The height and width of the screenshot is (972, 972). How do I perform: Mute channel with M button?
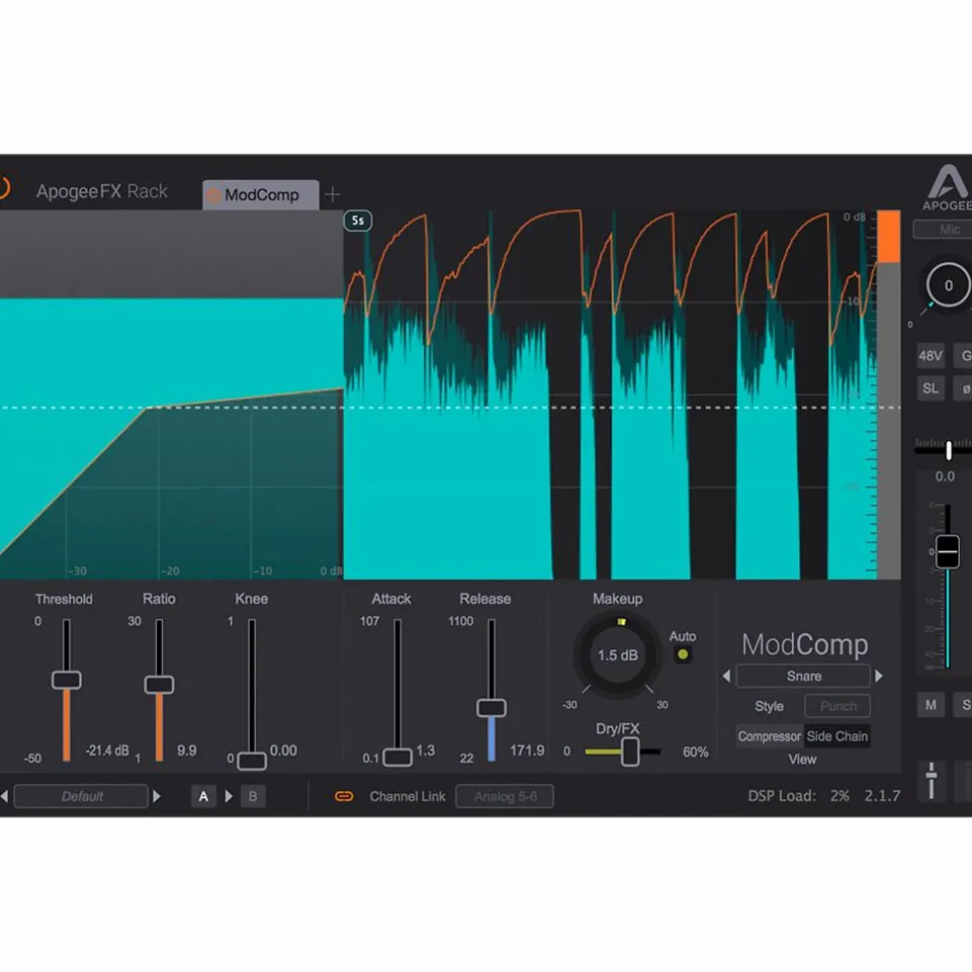931,705
